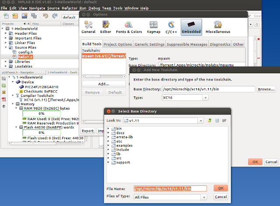
Task: Click Cancel in Select Base Directory dialog
Action: click(220, 197)
